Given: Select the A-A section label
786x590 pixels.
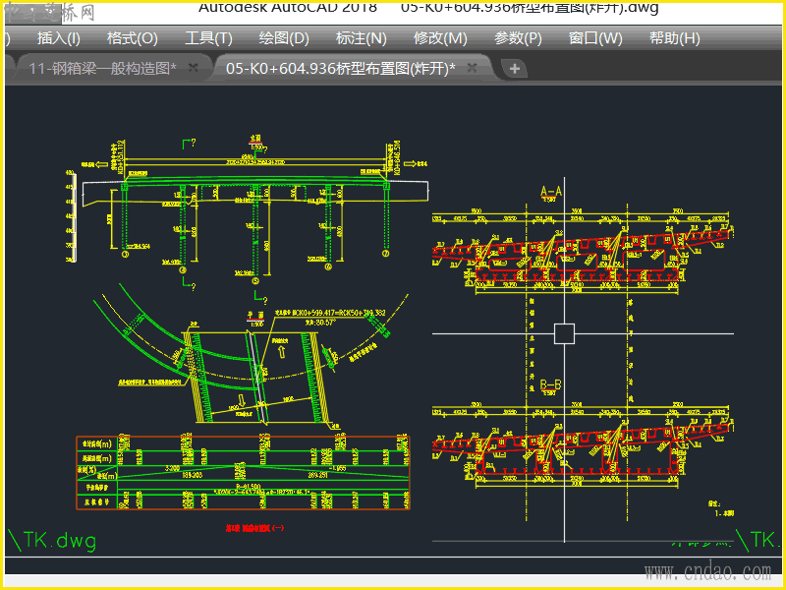Looking at the screenshot, I should click(551, 191).
